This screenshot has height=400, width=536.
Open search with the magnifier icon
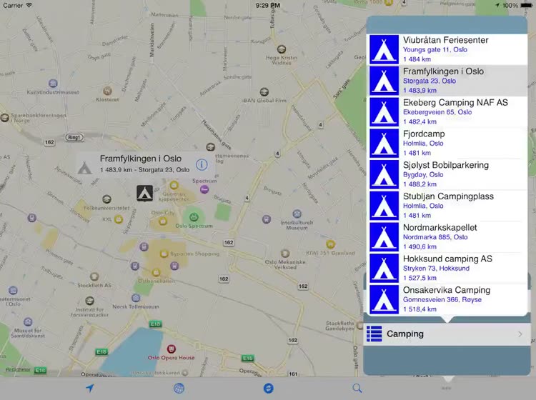[357, 388]
